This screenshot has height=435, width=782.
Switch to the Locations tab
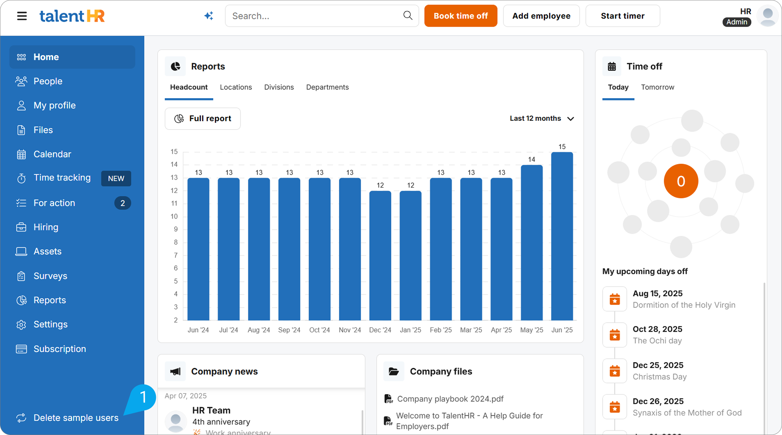[236, 87]
